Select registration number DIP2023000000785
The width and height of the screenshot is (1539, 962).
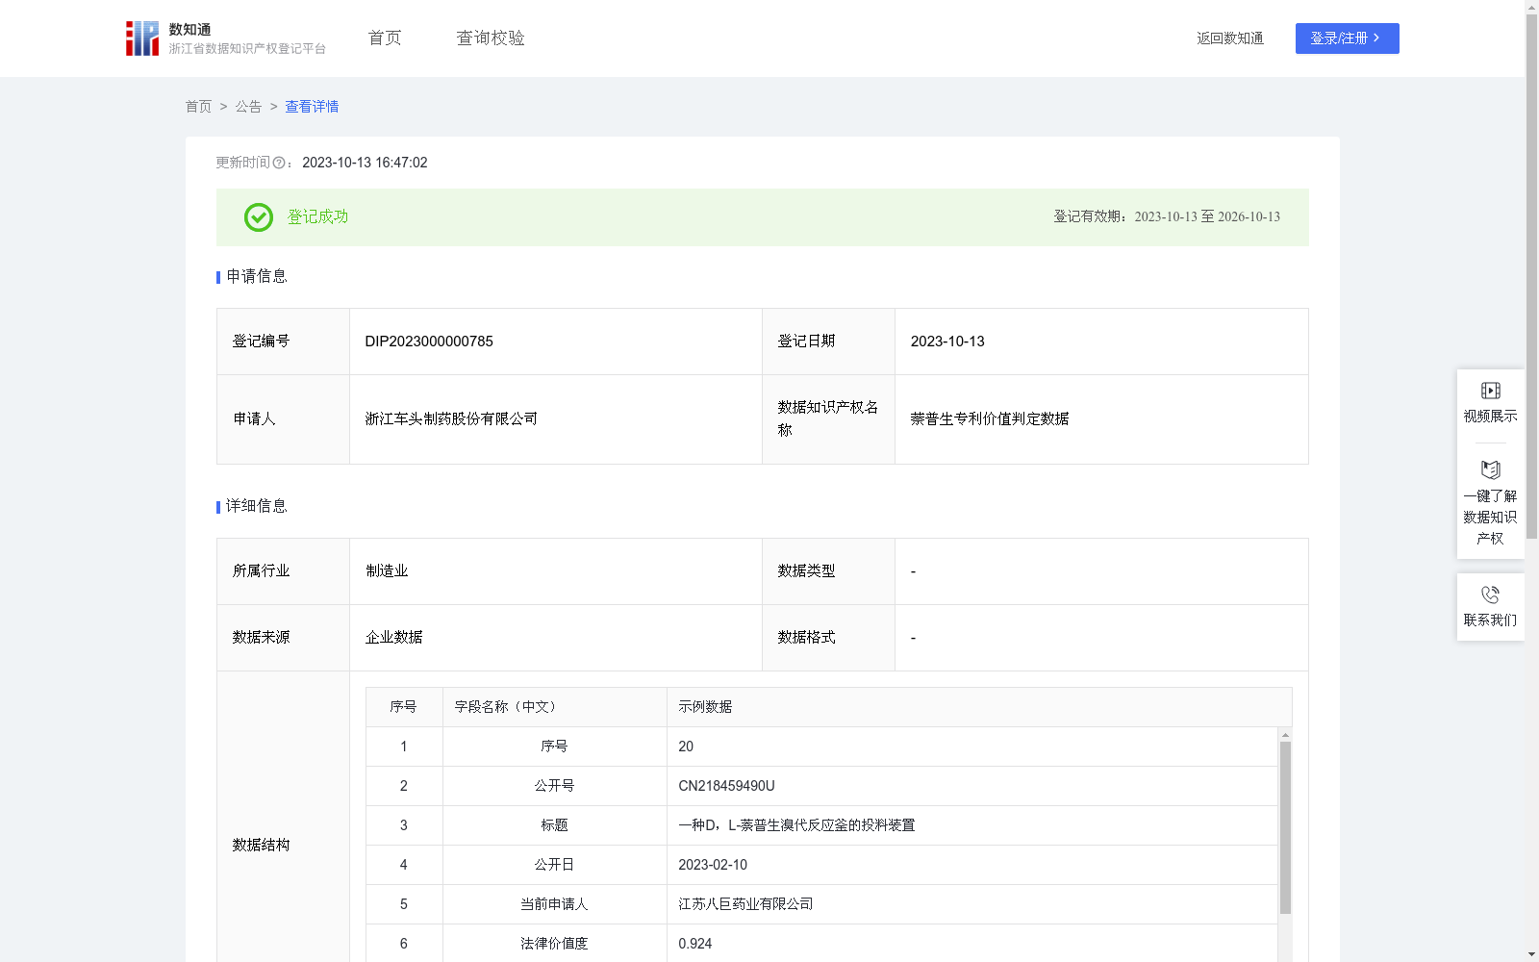pyautogui.click(x=429, y=342)
